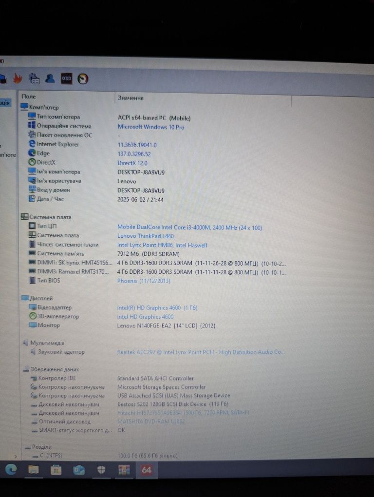The height and width of the screenshot is (497, 374).
Task: Open Intel HD Graphics 4600 accelerator link
Action: coord(145,317)
